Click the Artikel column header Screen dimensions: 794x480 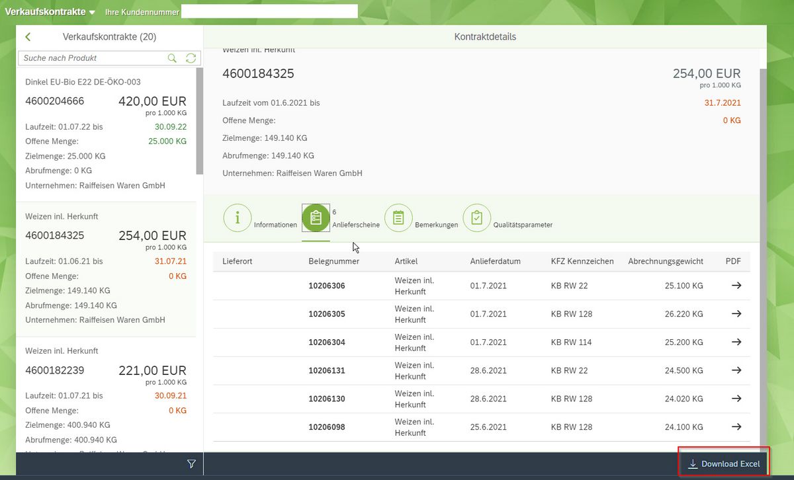click(x=406, y=261)
